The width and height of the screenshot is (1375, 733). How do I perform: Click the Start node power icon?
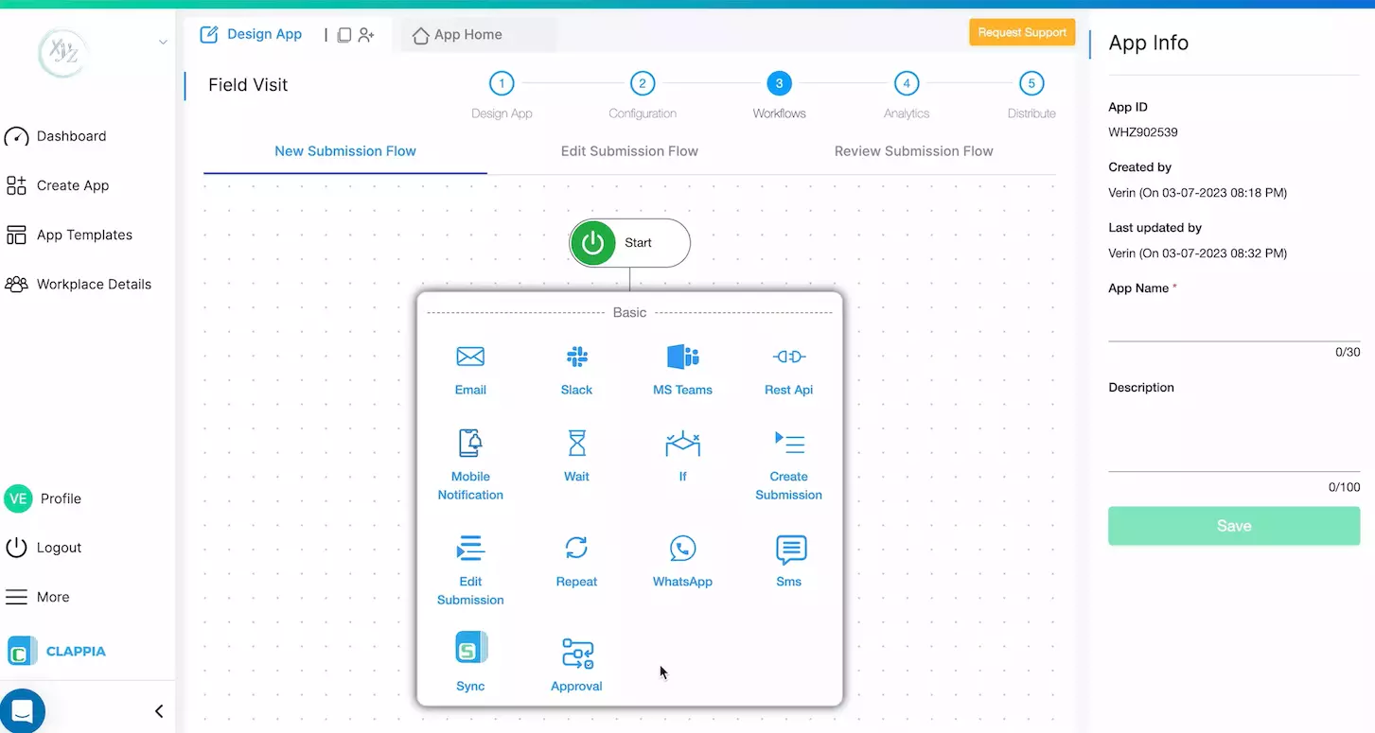[592, 242]
